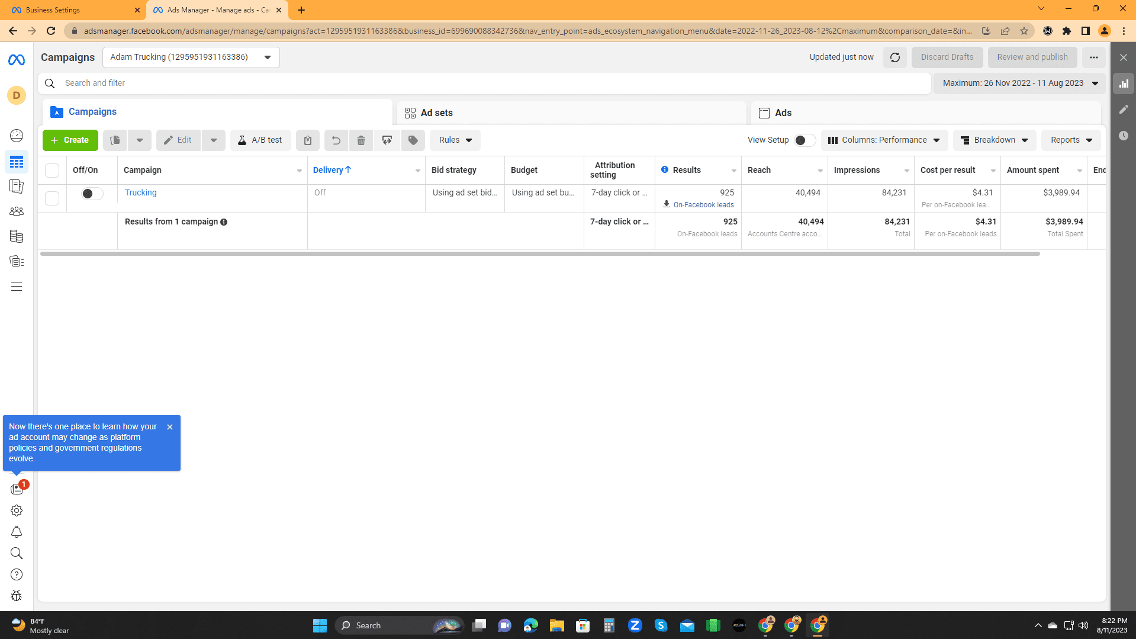
Task: Switch to the Campaigns tab
Action: point(217,112)
